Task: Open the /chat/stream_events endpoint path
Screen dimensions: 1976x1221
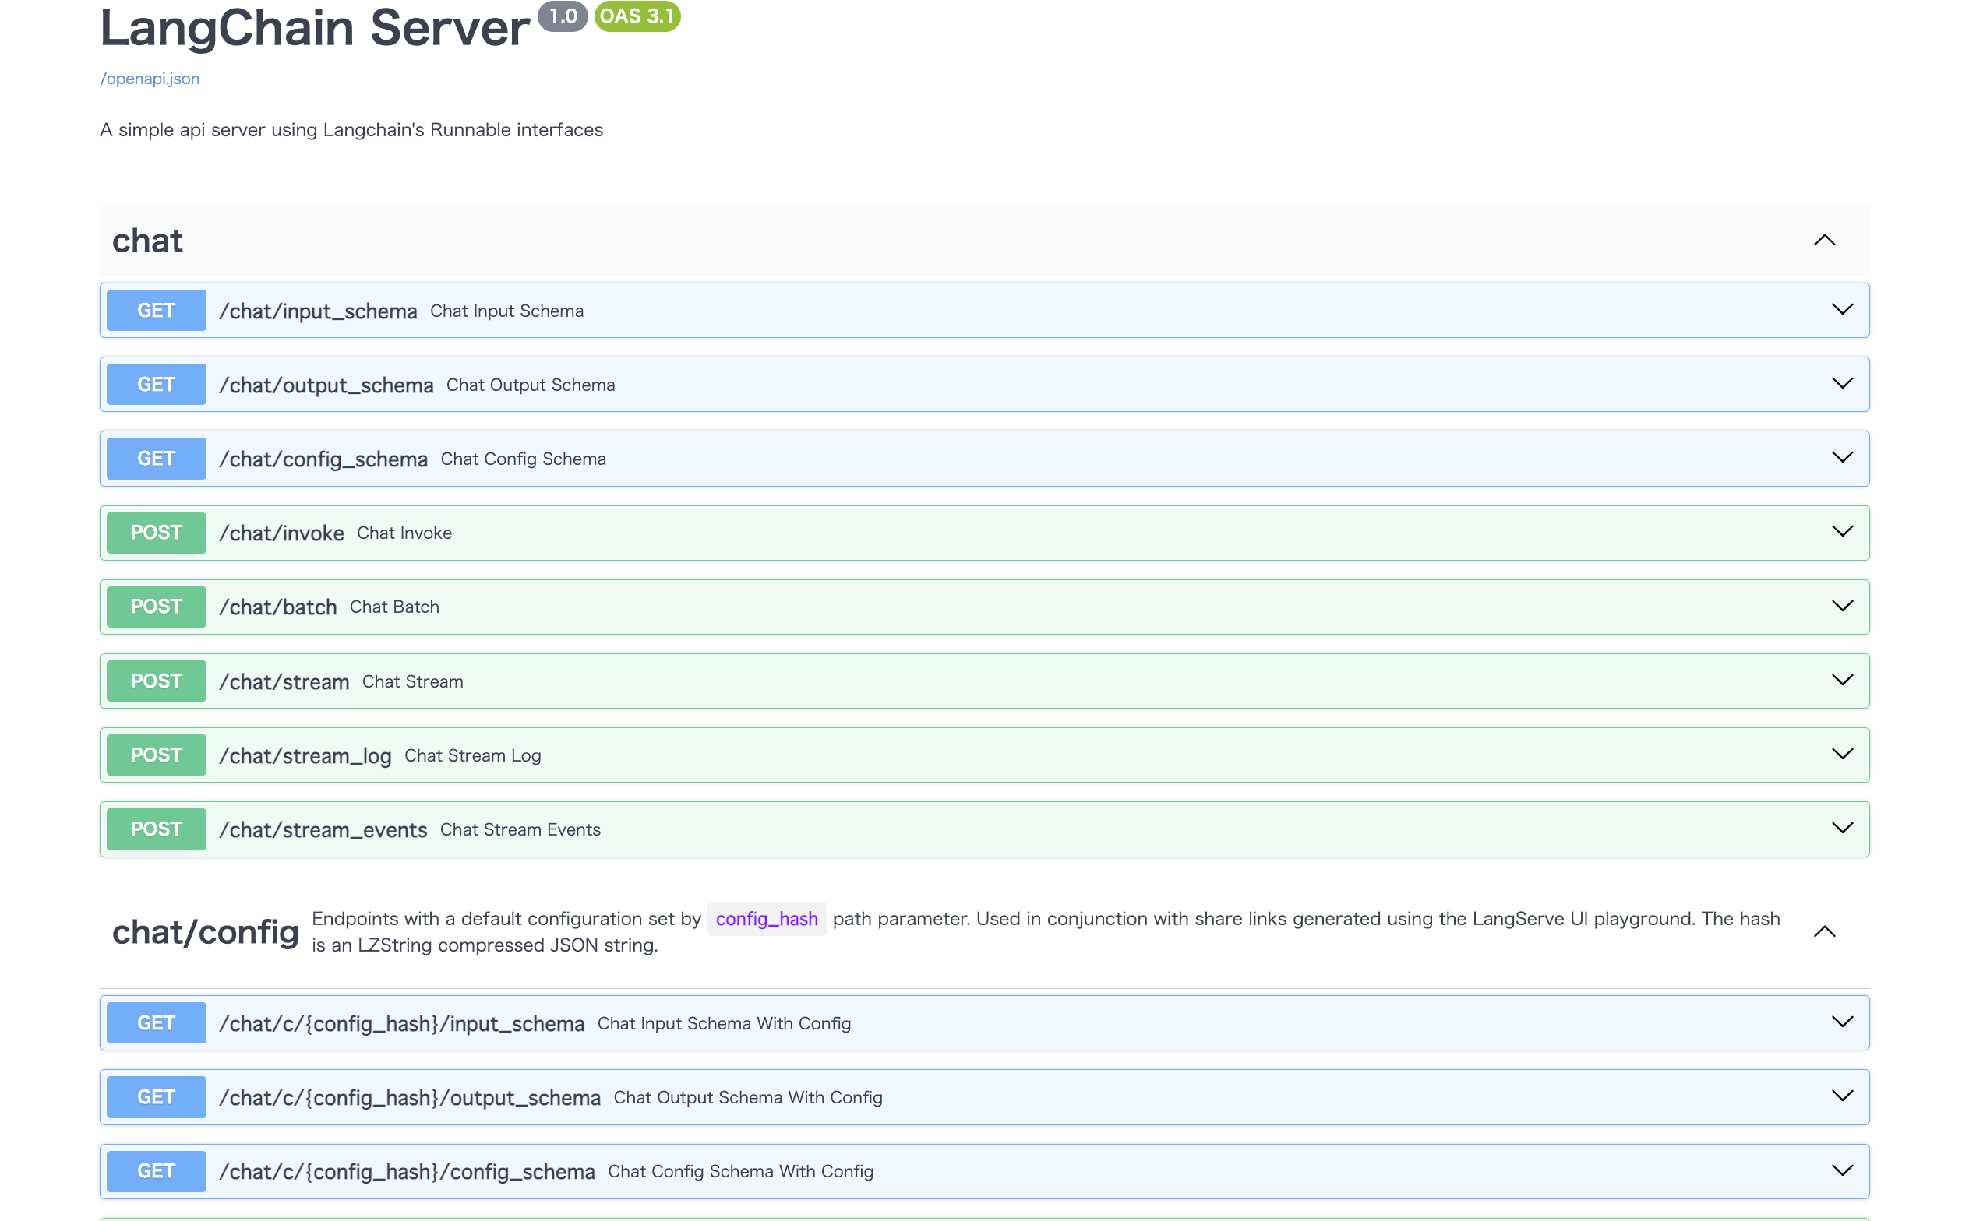Action: click(323, 829)
